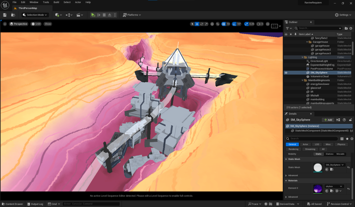Collapse the GarageHouse folder
Image resolution: width=355 pixels, height=207 pixels.
pos(307,42)
